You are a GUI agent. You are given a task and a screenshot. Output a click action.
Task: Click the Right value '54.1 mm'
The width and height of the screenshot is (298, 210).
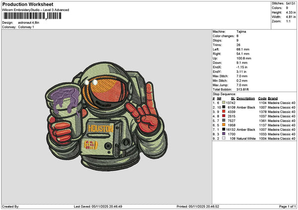(243, 54)
